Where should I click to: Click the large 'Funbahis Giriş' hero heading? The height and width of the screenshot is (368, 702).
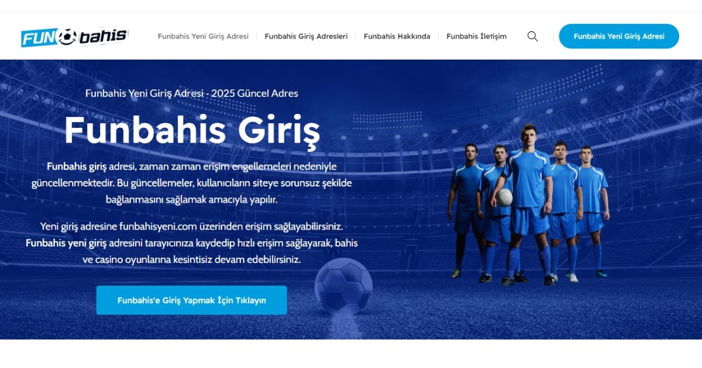click(192, 130)
